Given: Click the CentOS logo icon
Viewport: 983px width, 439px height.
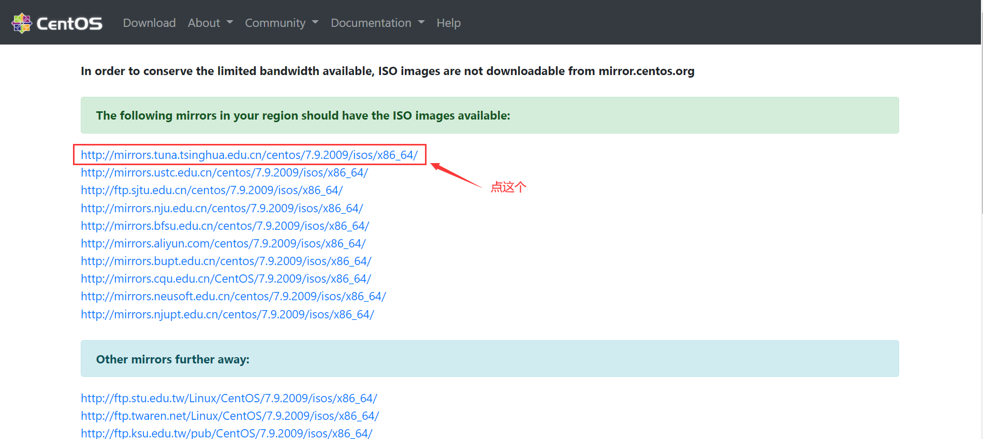Looking at the screenshot, I should (22, 23).
